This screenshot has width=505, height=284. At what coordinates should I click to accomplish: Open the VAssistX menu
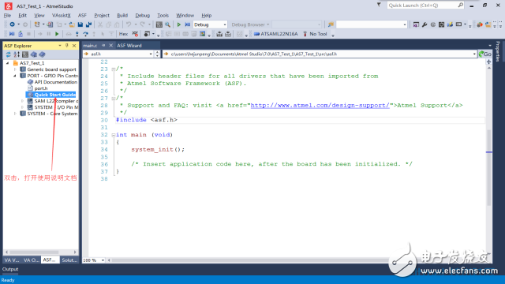62,15
